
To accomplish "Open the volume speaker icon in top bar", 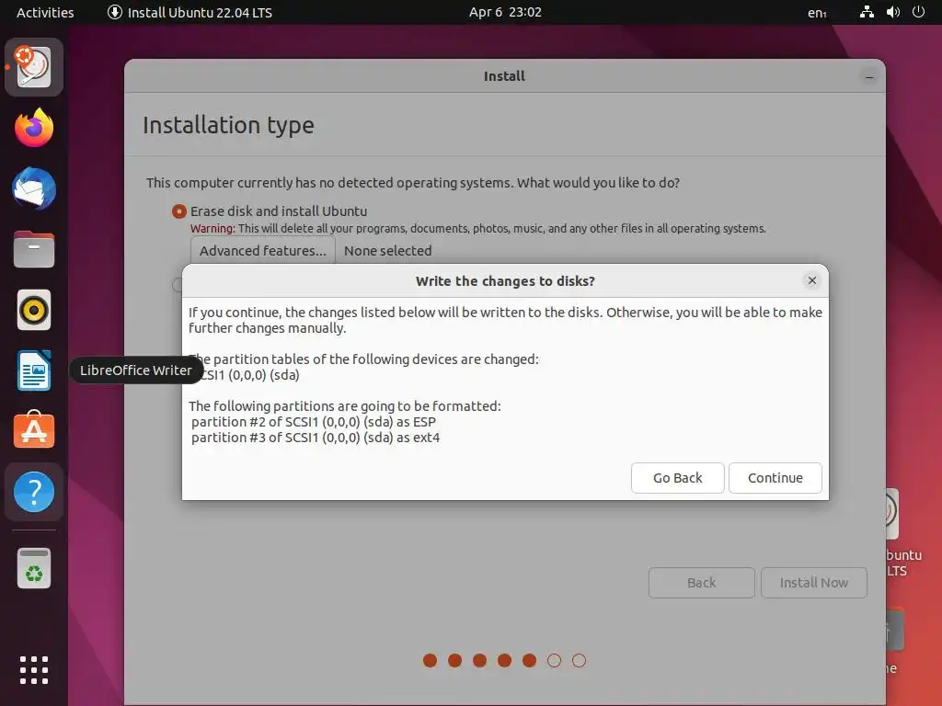I will (892, 12).
